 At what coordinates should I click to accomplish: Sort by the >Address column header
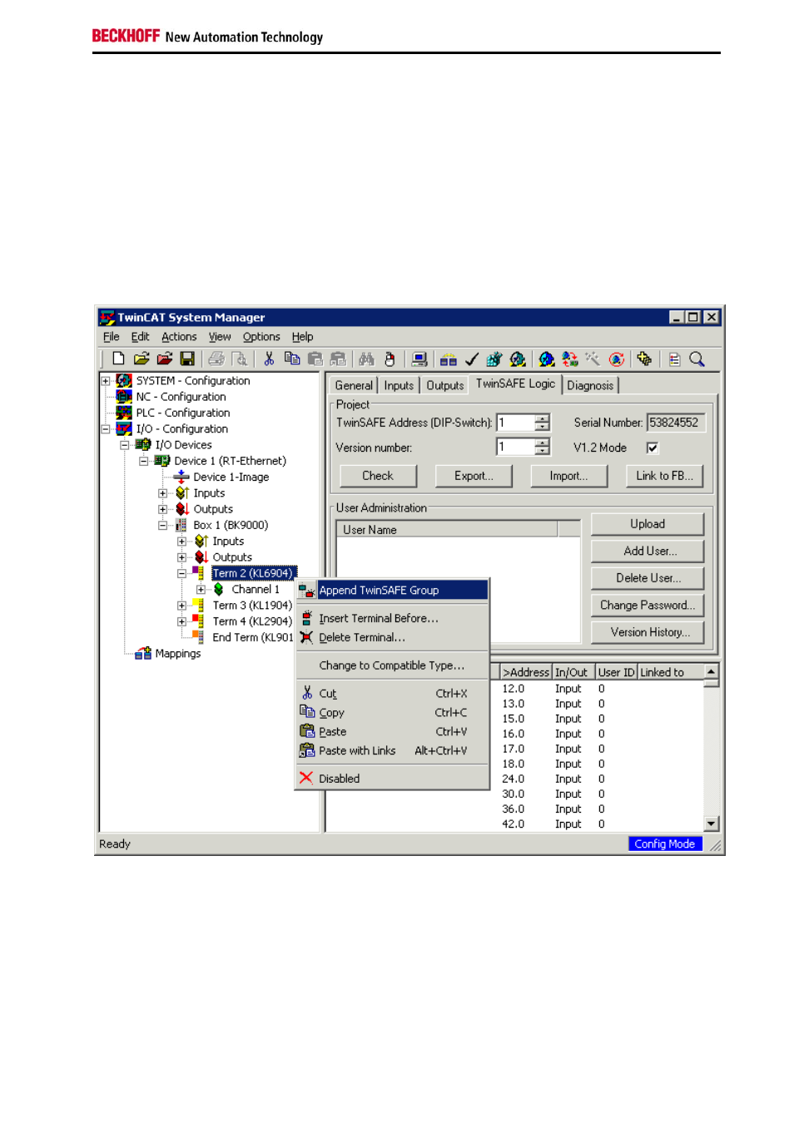tap(526, 672)
